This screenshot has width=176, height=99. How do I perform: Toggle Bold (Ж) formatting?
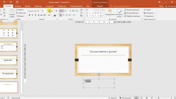point(29,15)
